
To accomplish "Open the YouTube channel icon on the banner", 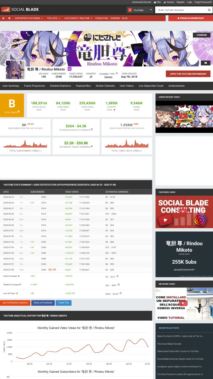I will tap(206, 63).
